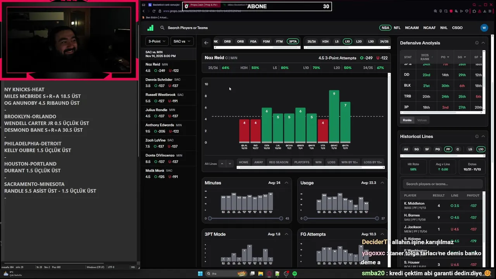Select PF position filter in Historical Lines
This screenshot has width=496, height=279.
448,149
